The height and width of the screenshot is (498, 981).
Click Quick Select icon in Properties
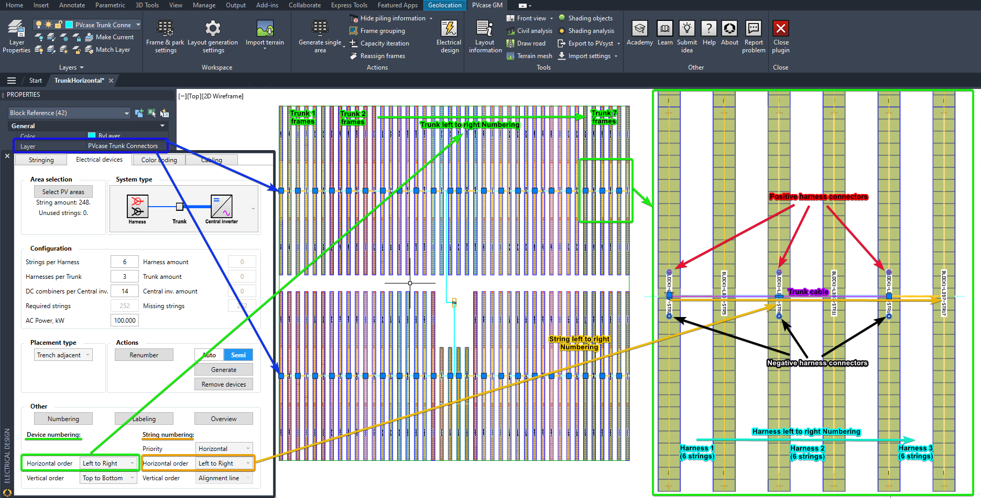click(x=165, y=113)
